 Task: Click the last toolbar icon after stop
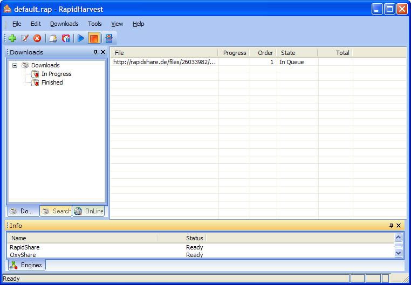[x=108, y=38]
